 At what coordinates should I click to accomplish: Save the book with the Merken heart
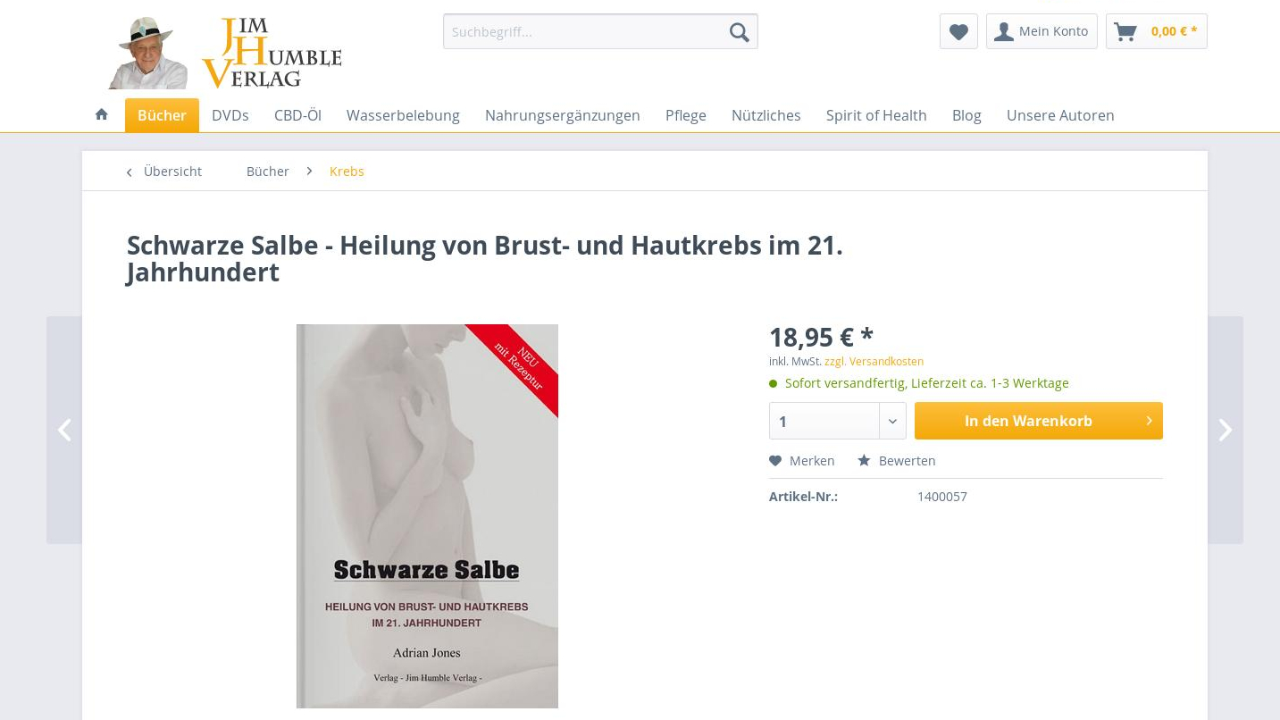tap(802, 461)
